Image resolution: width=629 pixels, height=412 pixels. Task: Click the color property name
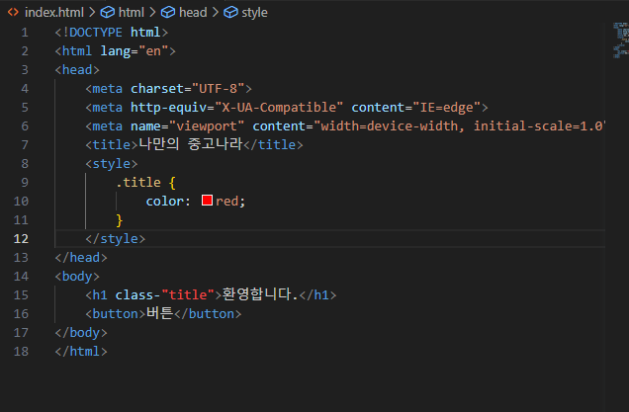click(164, 202)
